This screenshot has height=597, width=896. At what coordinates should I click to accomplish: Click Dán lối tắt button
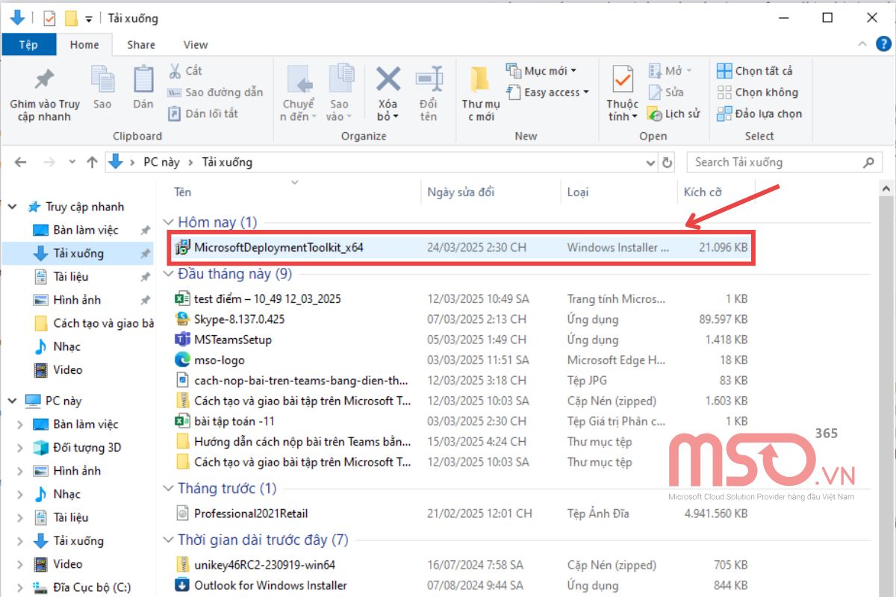click(203, 113)
